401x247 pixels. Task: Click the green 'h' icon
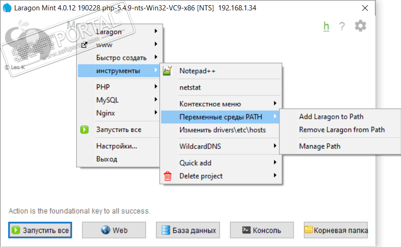tap(326, 26)
